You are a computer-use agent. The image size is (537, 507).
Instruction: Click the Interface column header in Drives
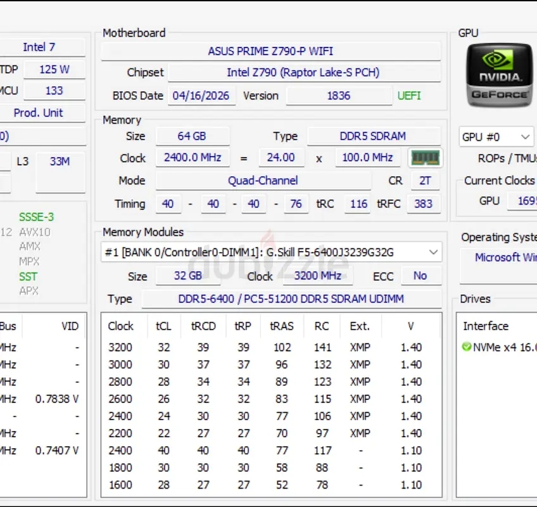pyautogui.click(x=486, y=326)
